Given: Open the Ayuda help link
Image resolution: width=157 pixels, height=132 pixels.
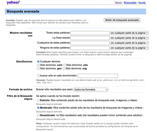Looking at the screenshot, I should tap(142, 2).
